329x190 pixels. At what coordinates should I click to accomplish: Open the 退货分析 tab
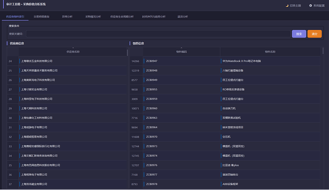183,17
